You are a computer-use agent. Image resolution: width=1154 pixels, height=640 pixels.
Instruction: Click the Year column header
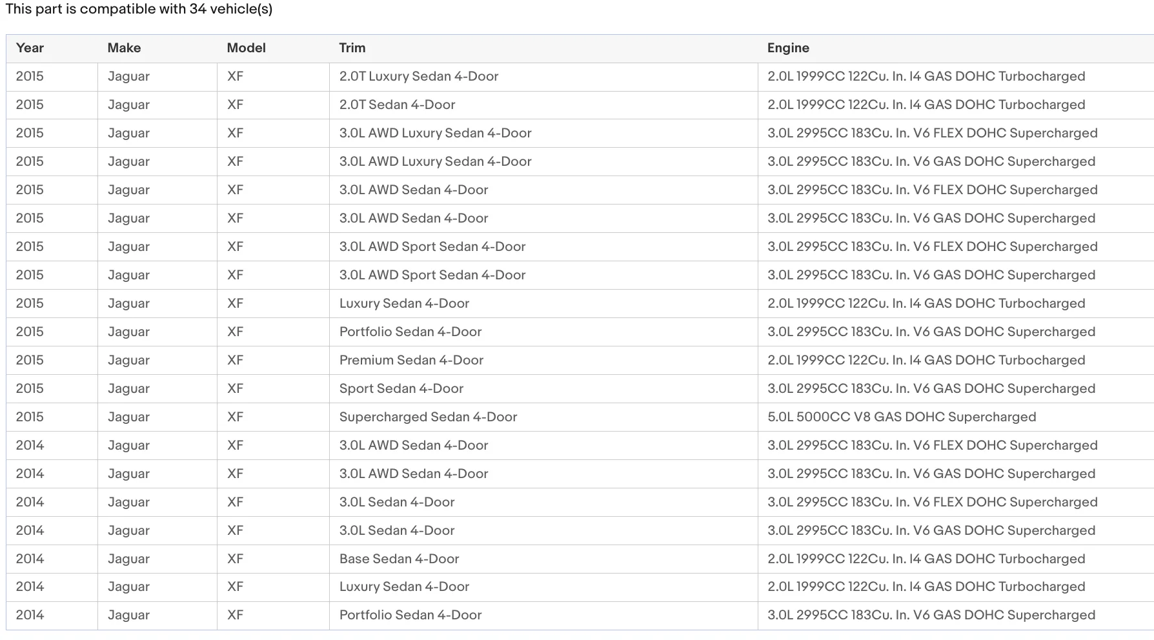(30, 48)
